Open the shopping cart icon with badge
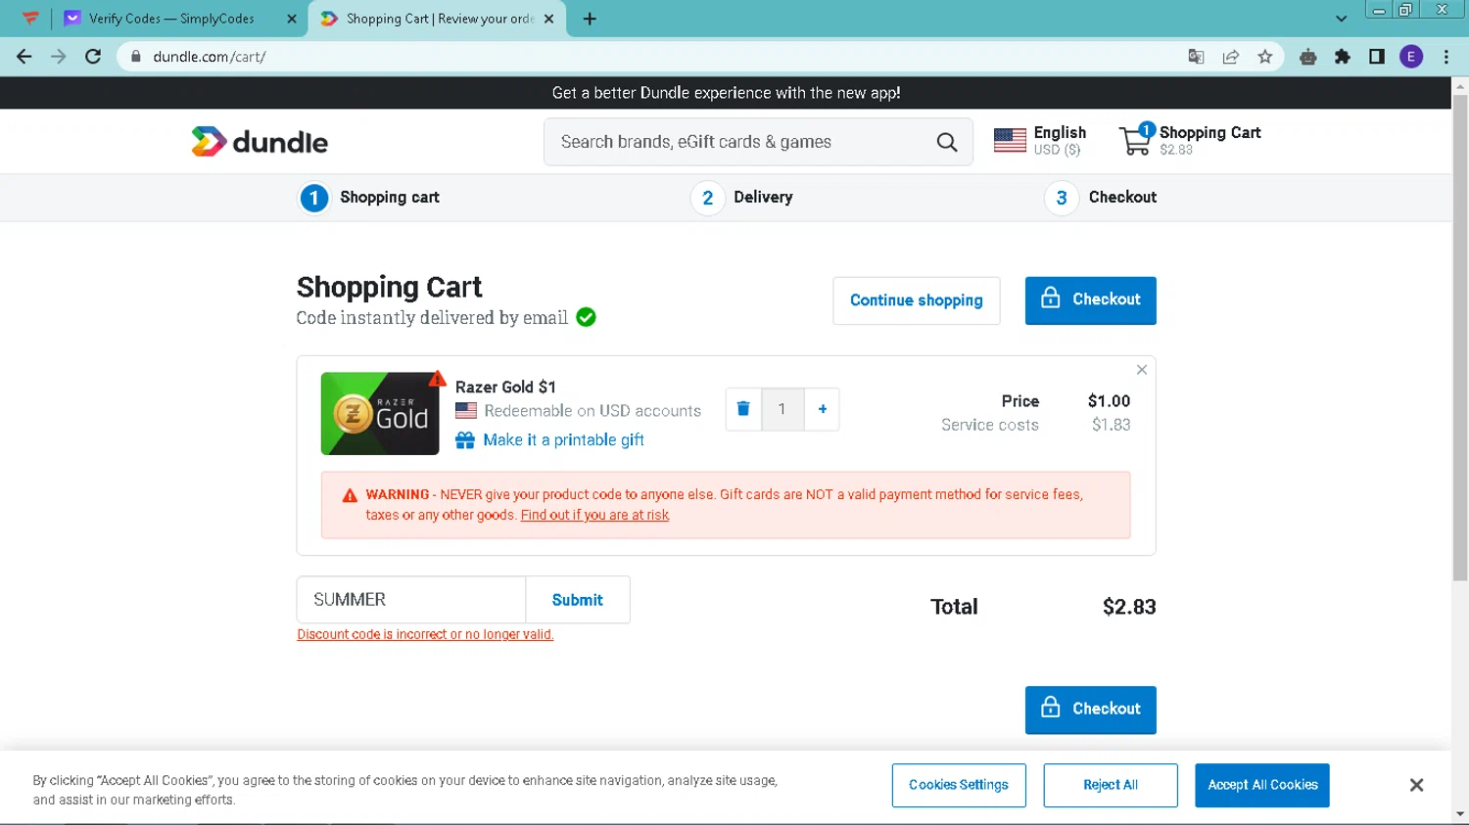The height and width of the screenshot is (825, 1469). [1136, 140]
